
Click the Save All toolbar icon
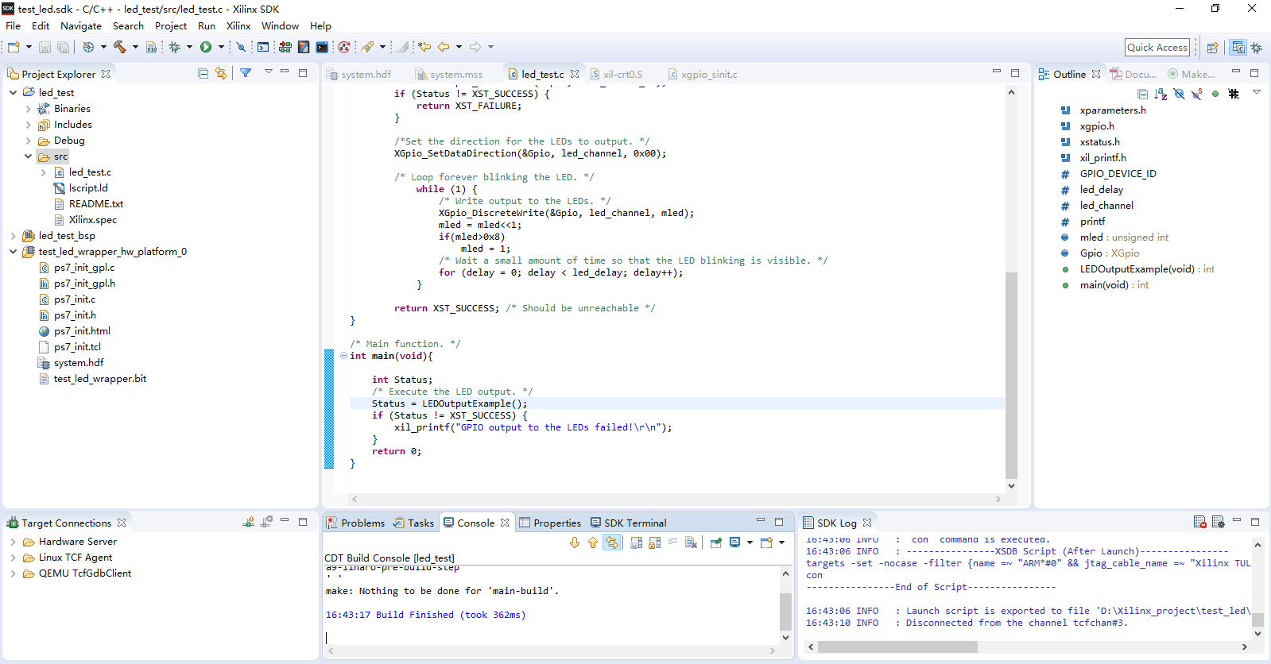pyautogui.click(x=64, y=47)
